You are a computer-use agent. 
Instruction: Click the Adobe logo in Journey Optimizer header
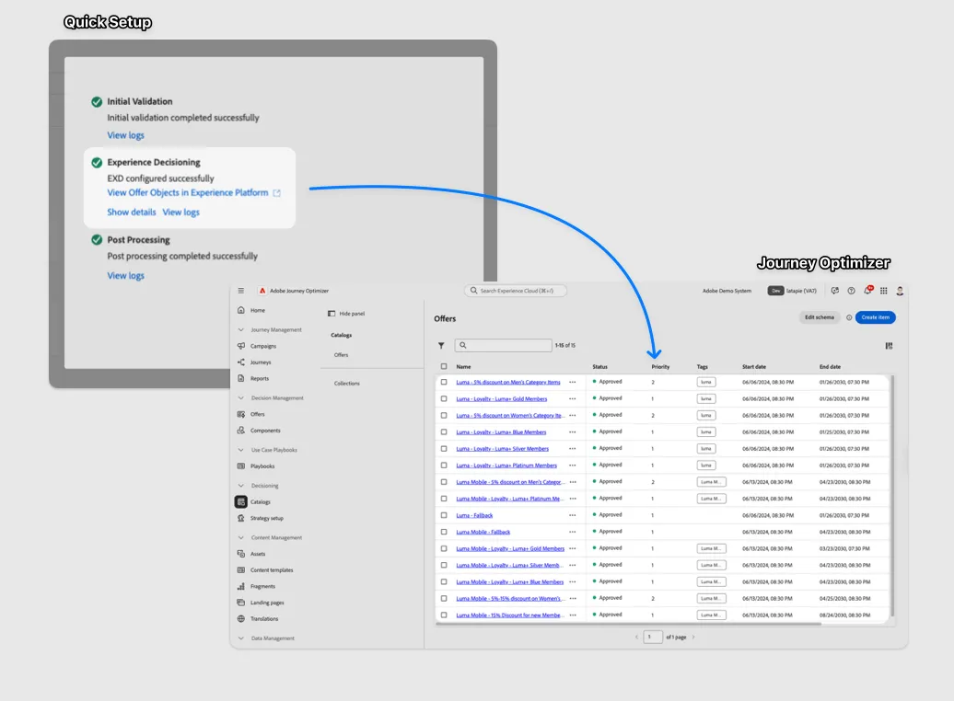point(262,291)
